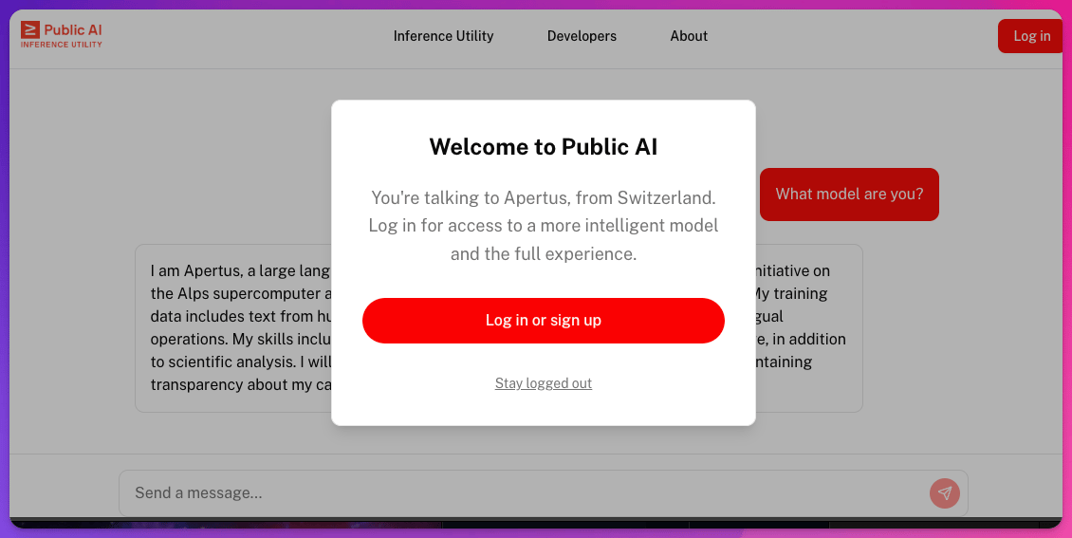Click the Log in button in header

coord(1031,36)
